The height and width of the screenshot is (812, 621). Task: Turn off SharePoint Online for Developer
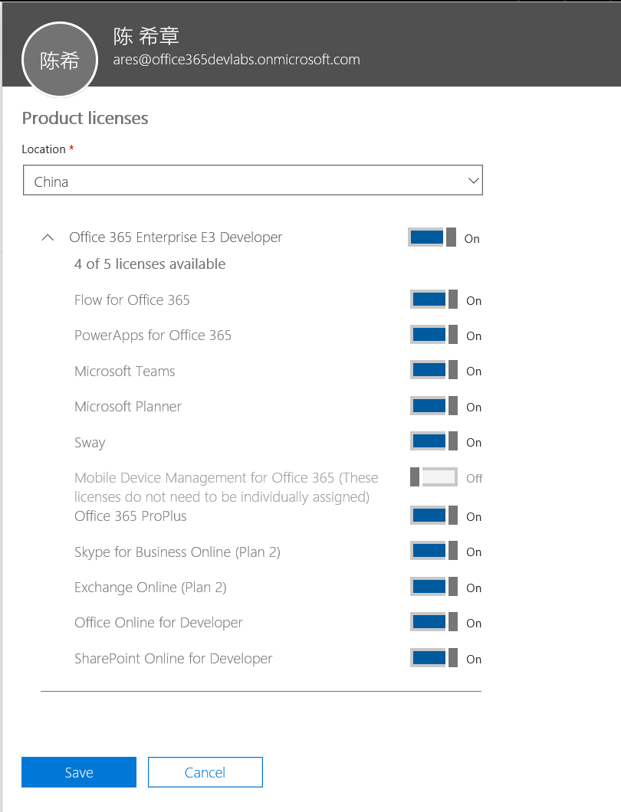(x=429, y=658)
